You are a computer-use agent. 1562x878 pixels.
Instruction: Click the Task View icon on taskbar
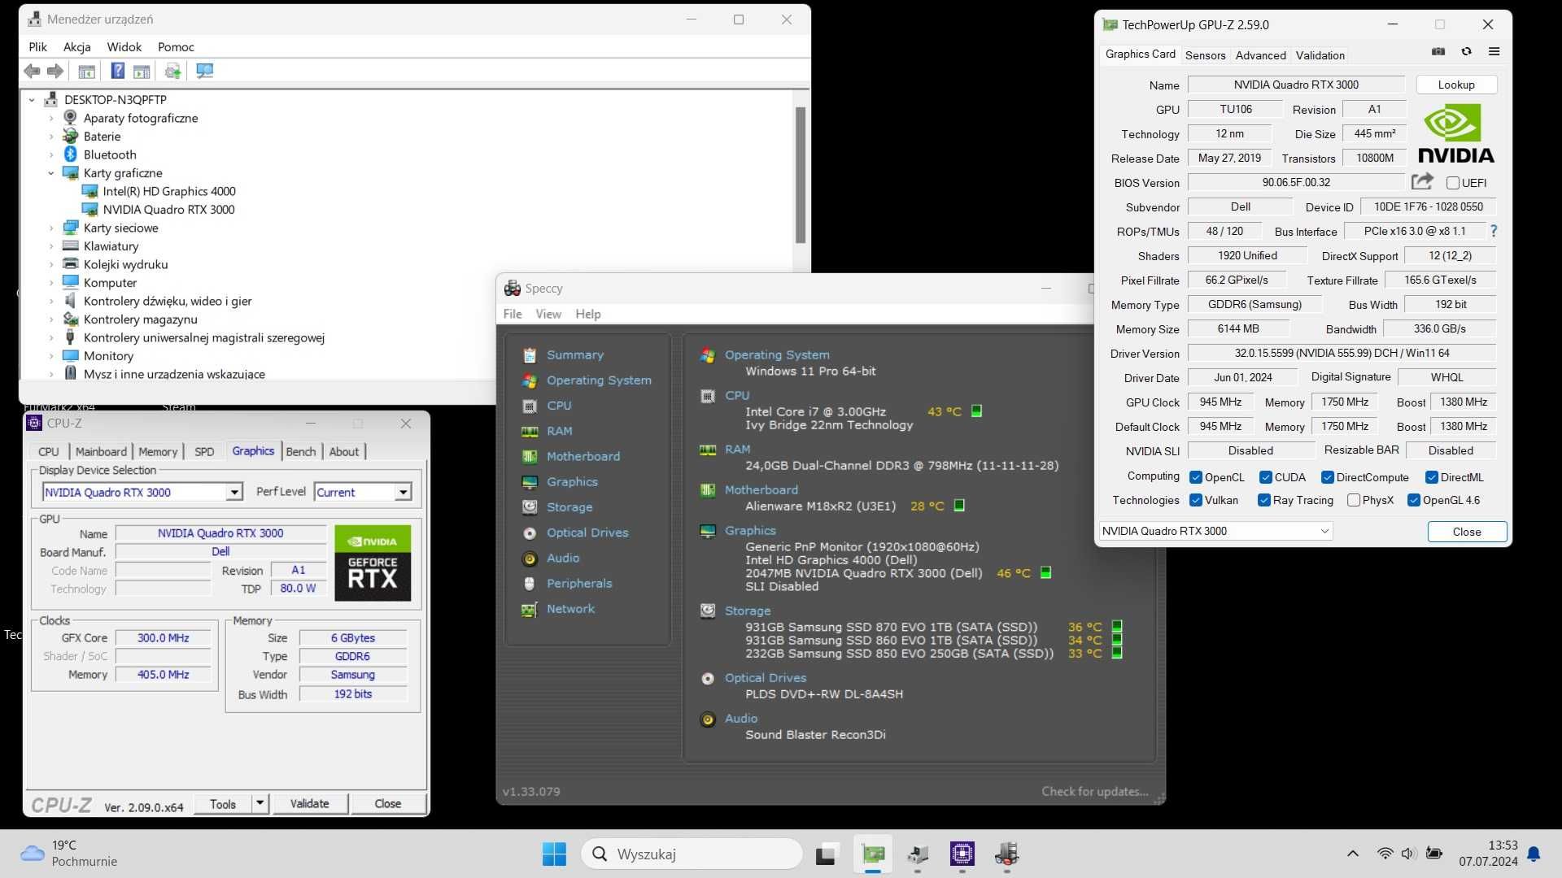coord(827,854)
